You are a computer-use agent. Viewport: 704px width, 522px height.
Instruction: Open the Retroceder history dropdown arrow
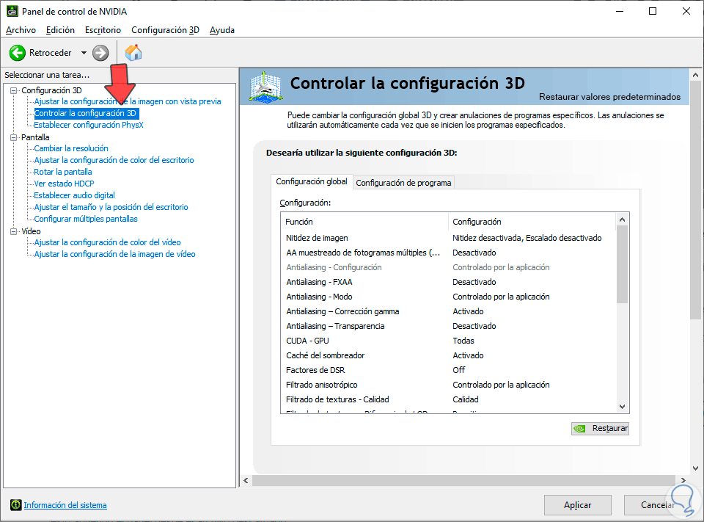[x=84, y=53]
